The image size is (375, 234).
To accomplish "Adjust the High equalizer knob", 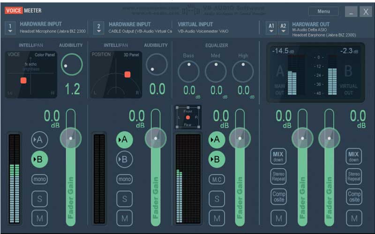I will 243,72.
